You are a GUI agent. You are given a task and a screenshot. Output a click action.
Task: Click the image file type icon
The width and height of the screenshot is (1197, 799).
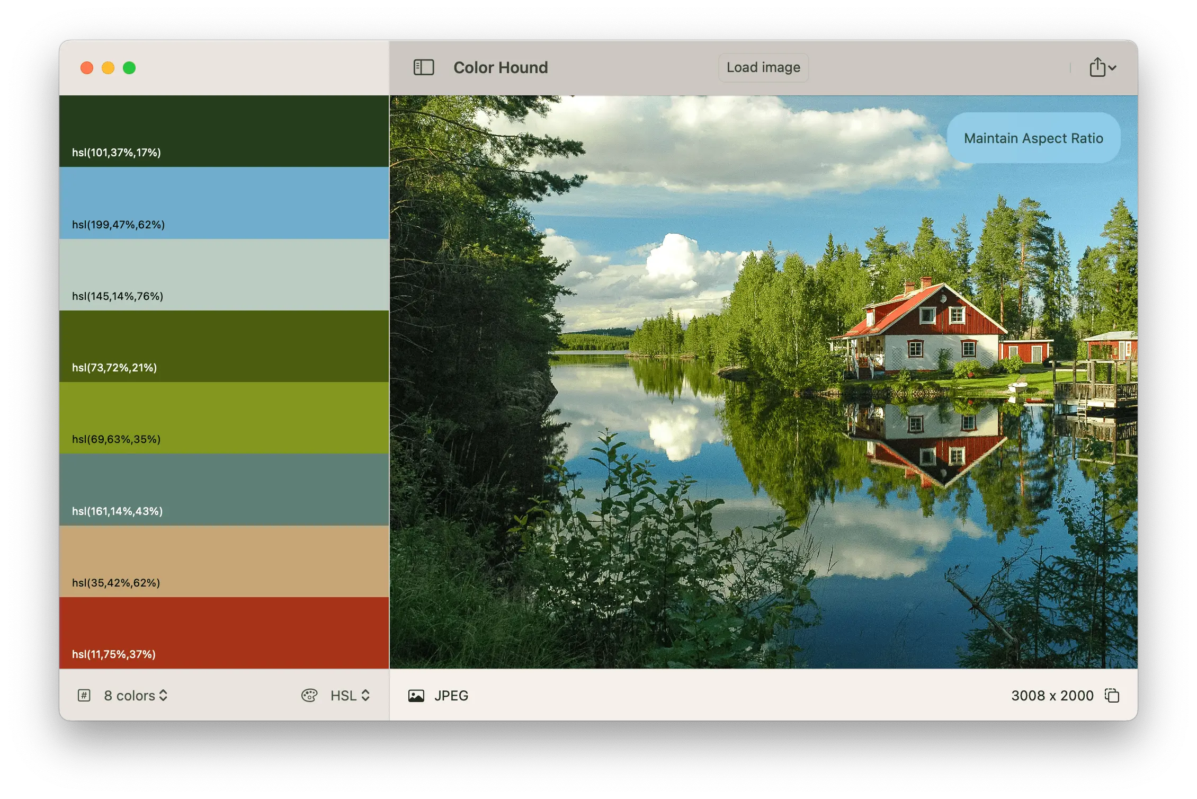[416, 696]
